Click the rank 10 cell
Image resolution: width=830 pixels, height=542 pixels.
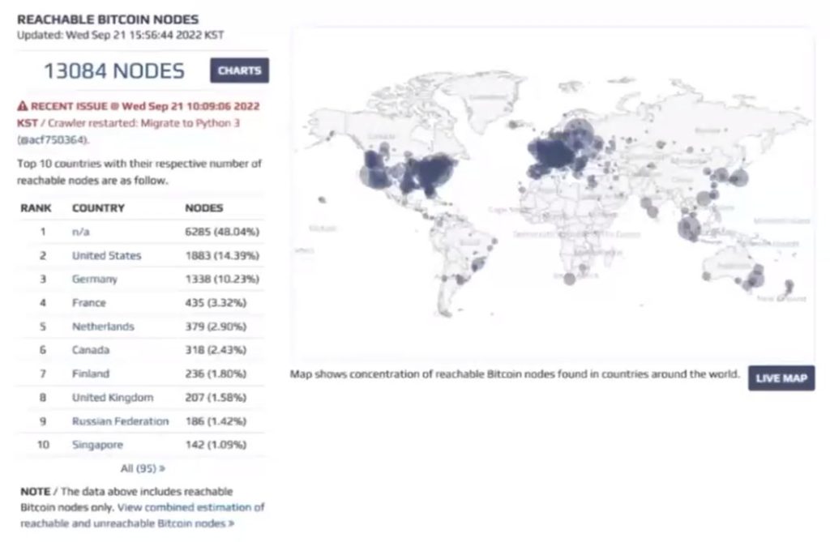(43, 445)
